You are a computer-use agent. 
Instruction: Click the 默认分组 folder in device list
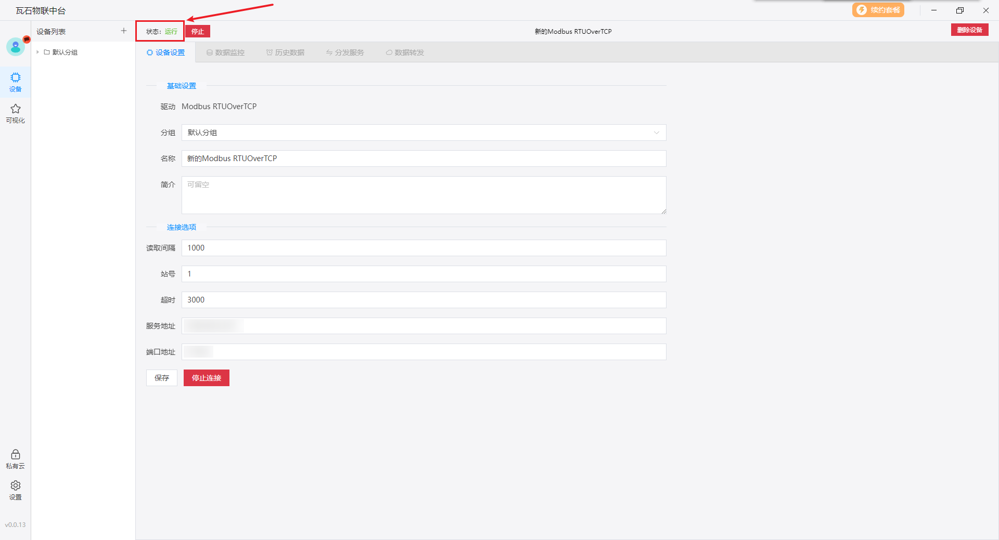click(x=65, y=52)
